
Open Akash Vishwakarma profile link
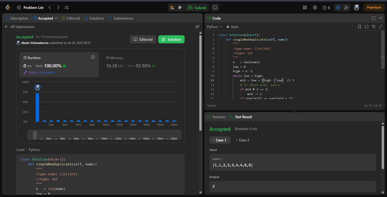coord(35,43)
